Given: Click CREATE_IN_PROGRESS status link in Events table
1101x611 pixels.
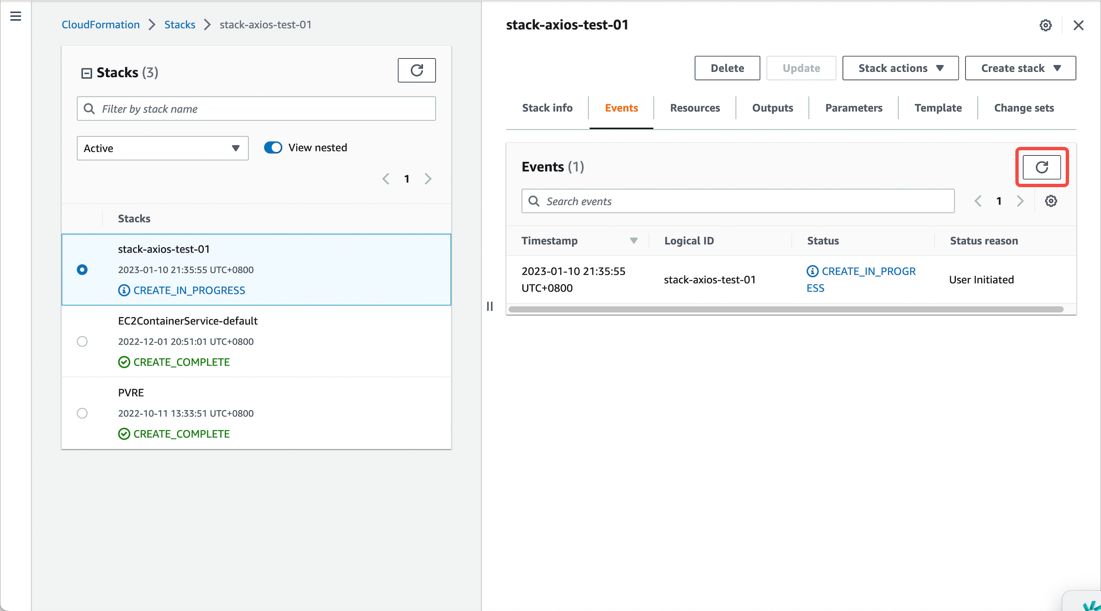Looking at the screenshot, I should (861, 279).
